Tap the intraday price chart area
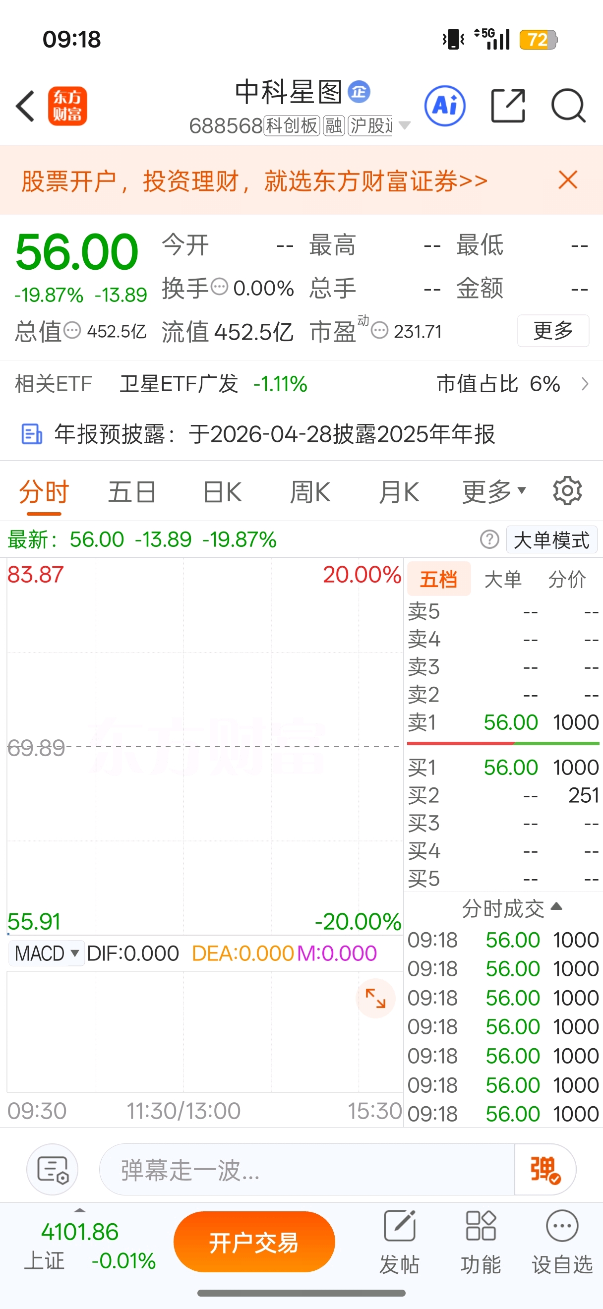Image resolution: width=603 pixels, height=1309 pixels. point(205,746)
